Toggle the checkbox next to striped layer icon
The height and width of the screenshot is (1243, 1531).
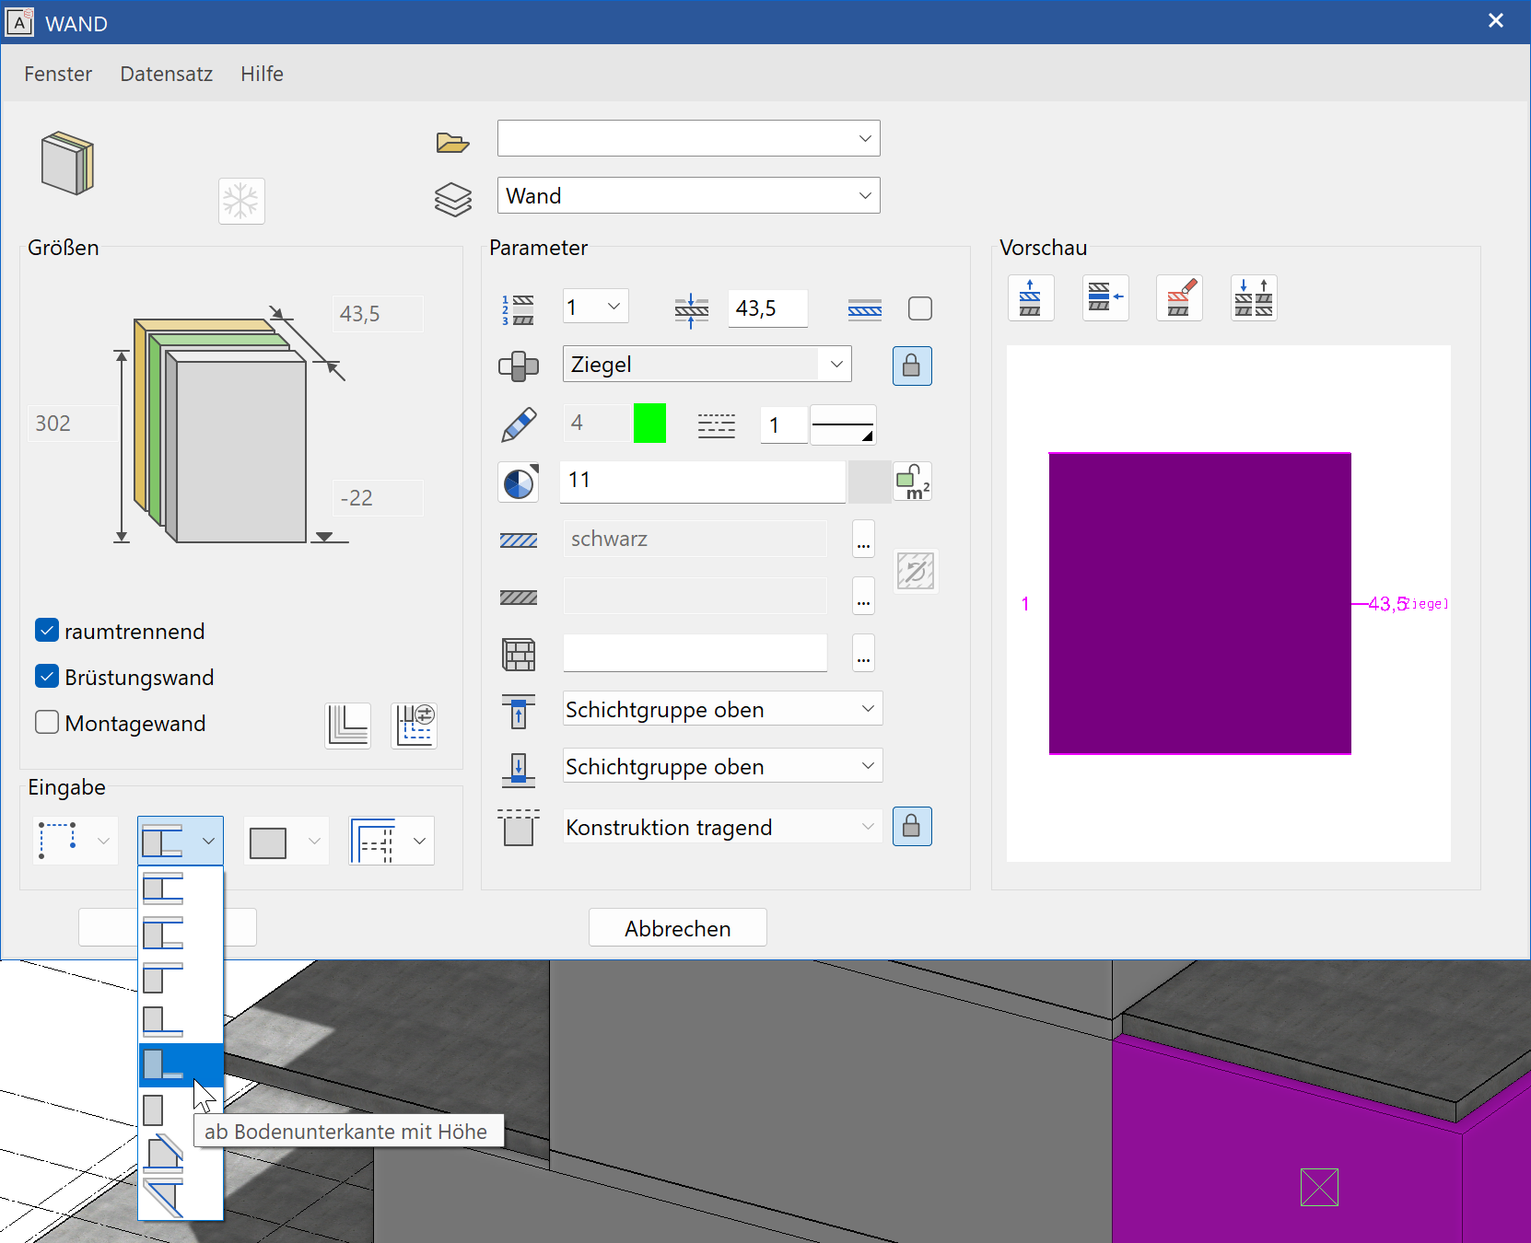pos(920,308)
